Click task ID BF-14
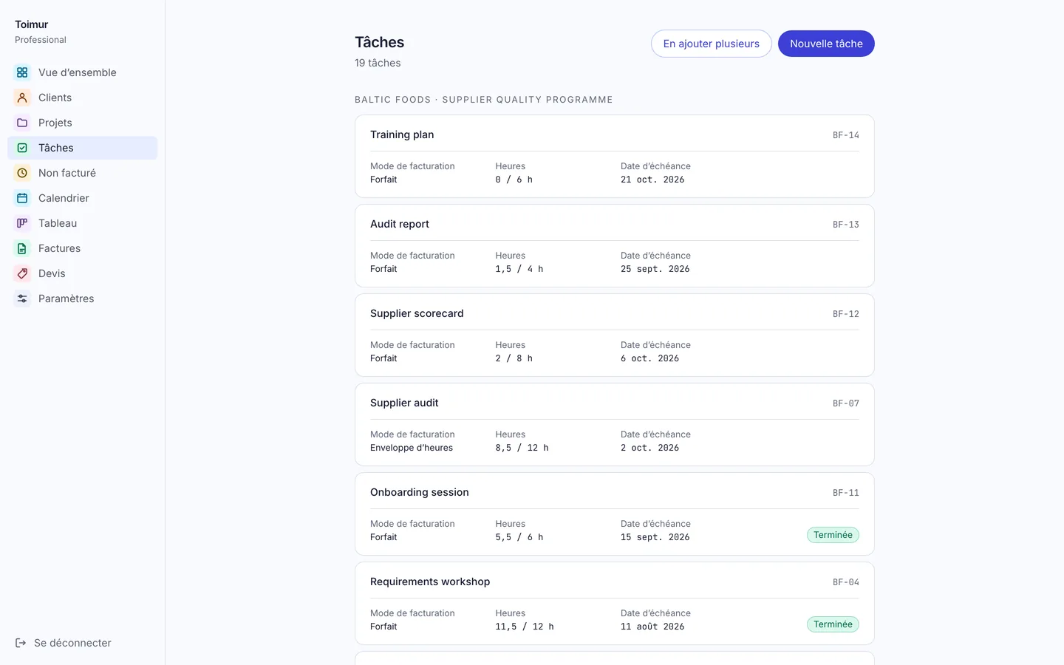Screen dimensions: 1064x665 846,135
